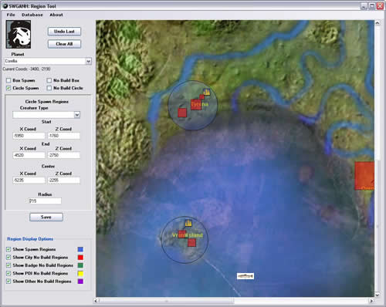
Task: Click the green Badge No Build color swatch
Action: point(80,265)
